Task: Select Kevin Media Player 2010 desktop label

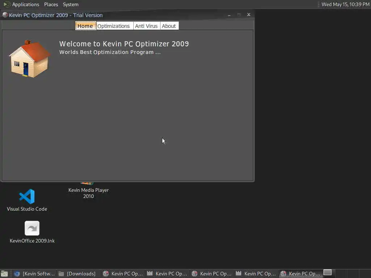Action: pos(88,193)
